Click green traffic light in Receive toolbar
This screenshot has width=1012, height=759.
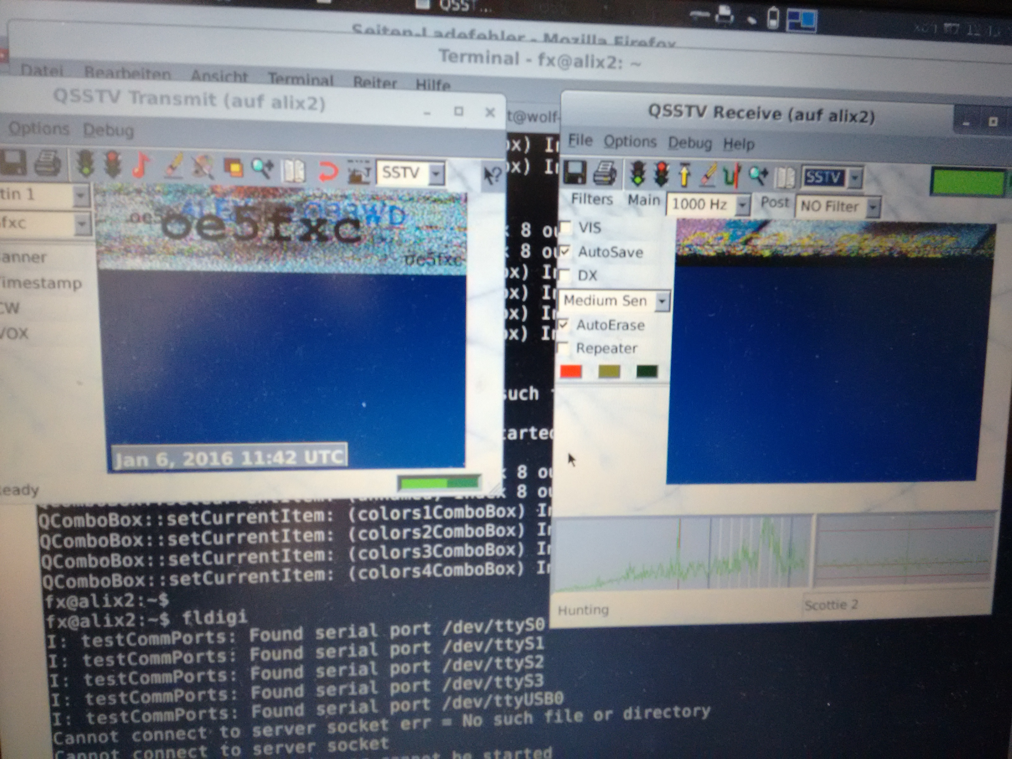click(637, 174)
